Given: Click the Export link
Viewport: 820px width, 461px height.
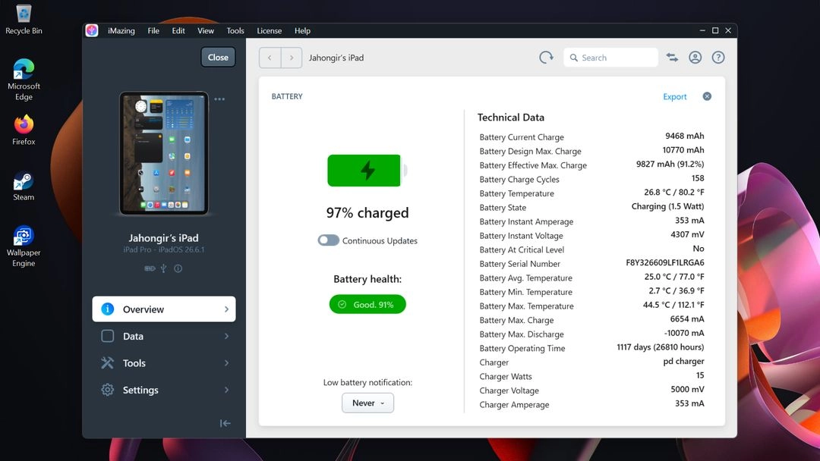Looking at the screenshot, I should [675, 96].
